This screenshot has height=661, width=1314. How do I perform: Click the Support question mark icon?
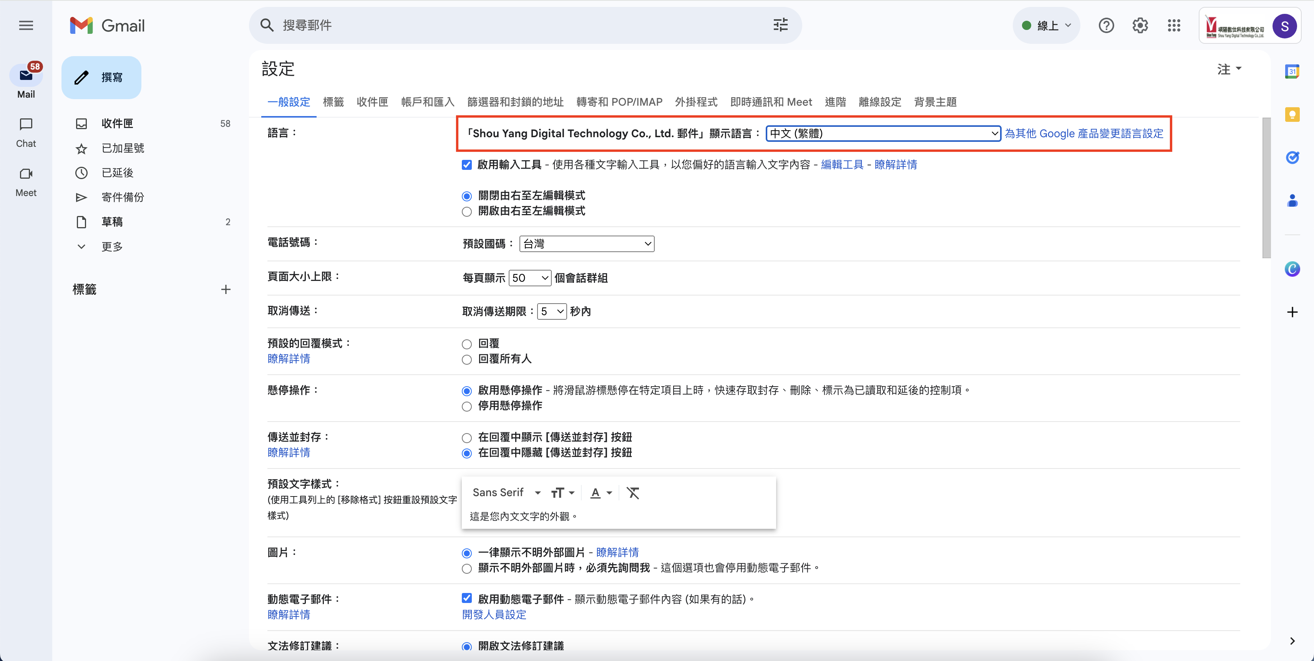pyautogui.click(x=1106, y=25)
